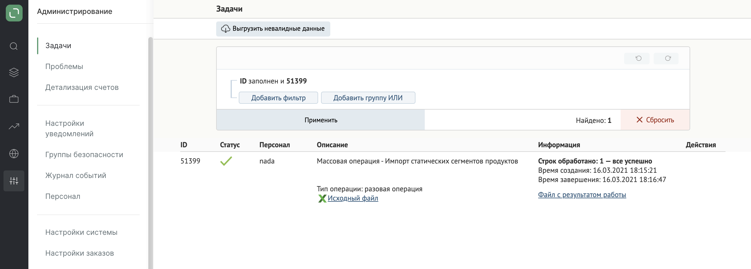The image size is (751, 269).
Task: Click the Применить button
Action: point(321,120)
